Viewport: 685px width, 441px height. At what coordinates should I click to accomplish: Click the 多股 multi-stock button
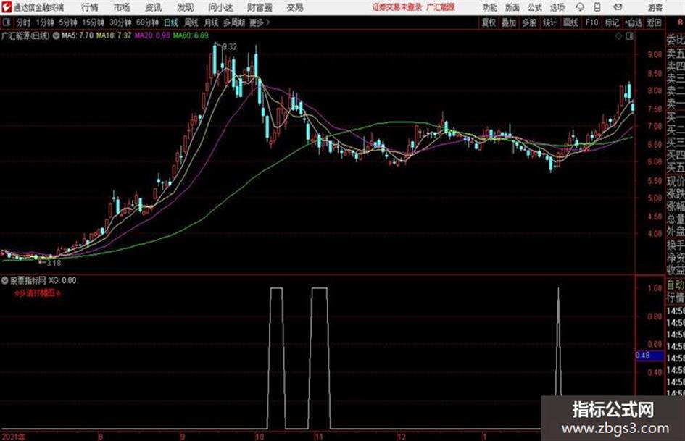pyautogui.click(x=529, y=22)
